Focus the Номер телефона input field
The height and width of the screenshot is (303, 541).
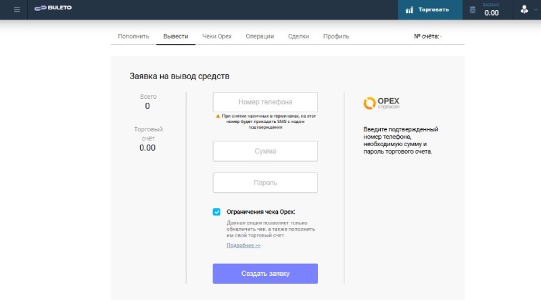265,102
